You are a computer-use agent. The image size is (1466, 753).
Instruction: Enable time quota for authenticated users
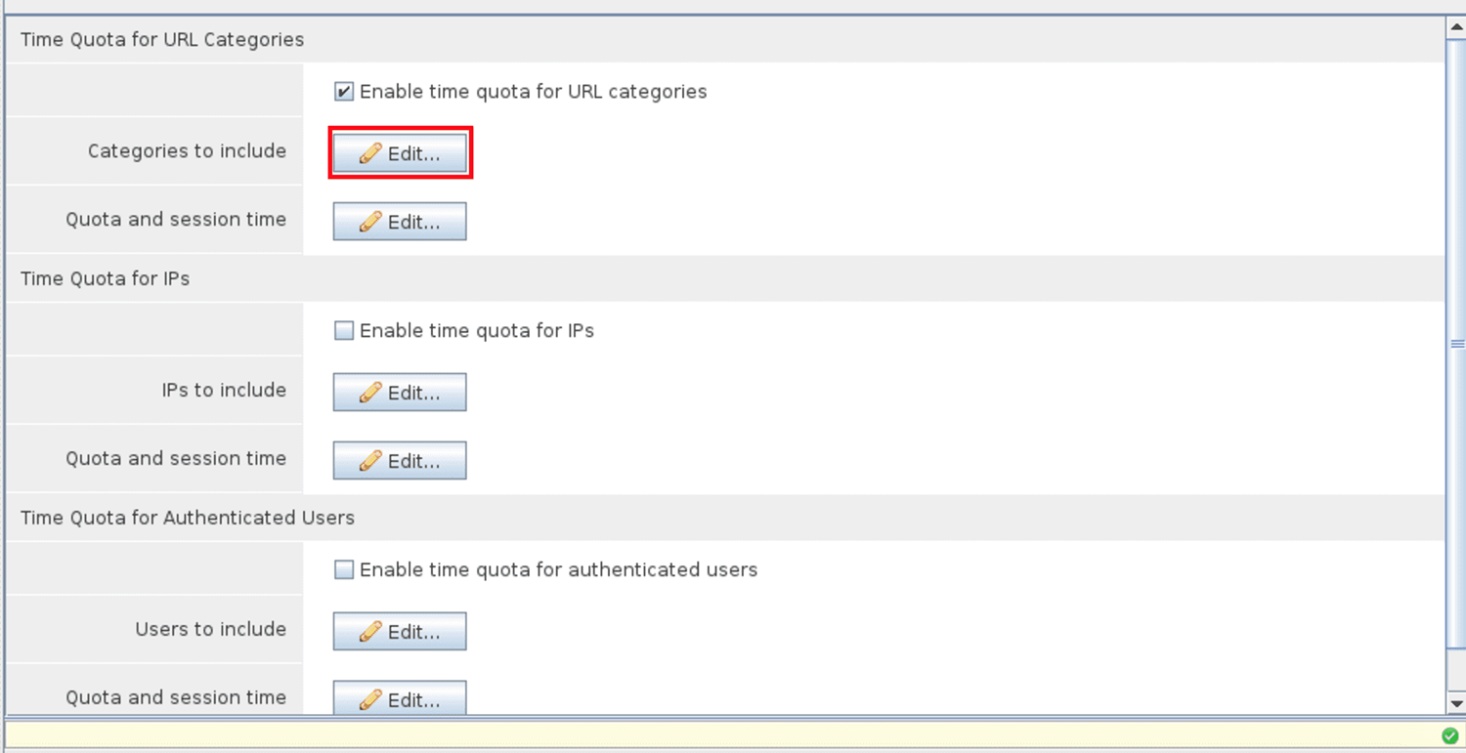pos(344,570)
